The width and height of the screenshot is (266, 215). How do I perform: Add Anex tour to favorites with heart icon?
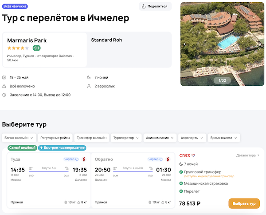tap(193, 155)
